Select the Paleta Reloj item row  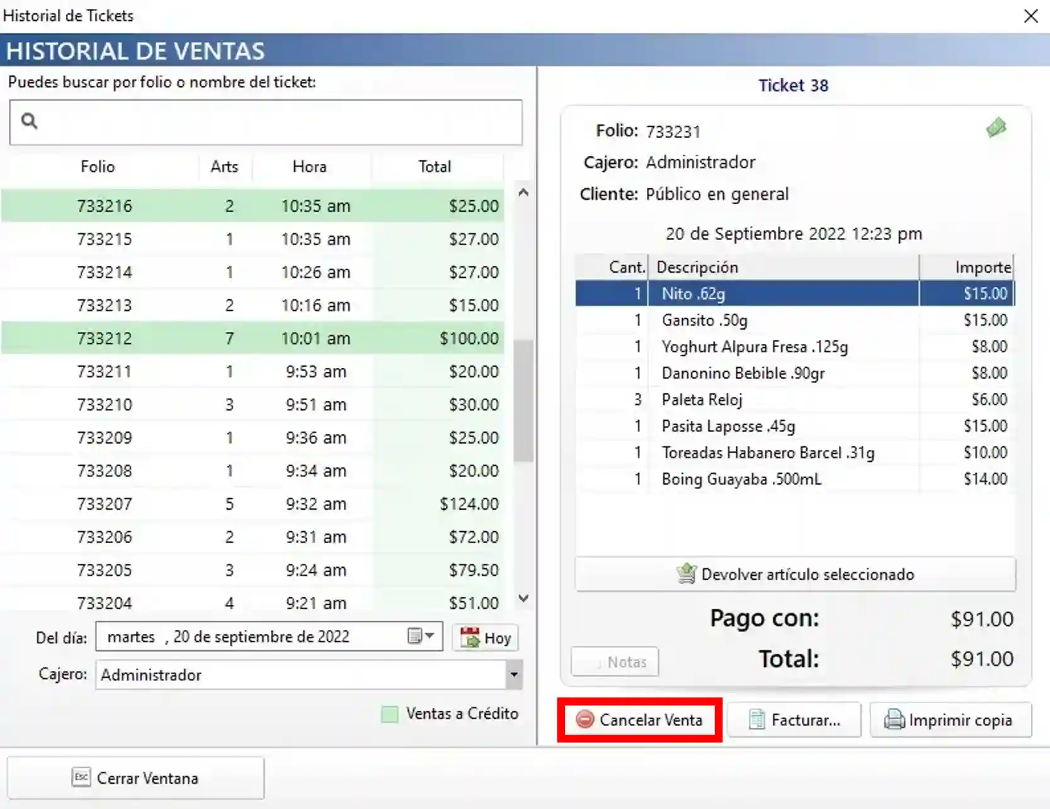coord(795,399)
